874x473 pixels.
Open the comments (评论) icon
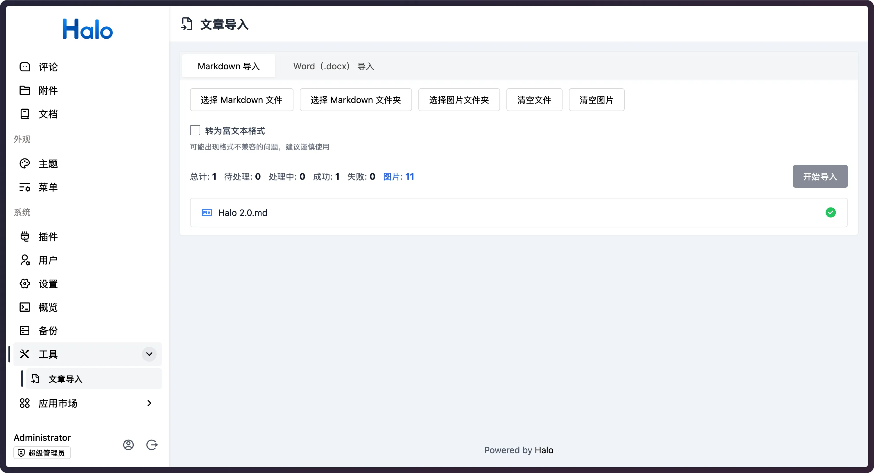(x=25, y=67)
